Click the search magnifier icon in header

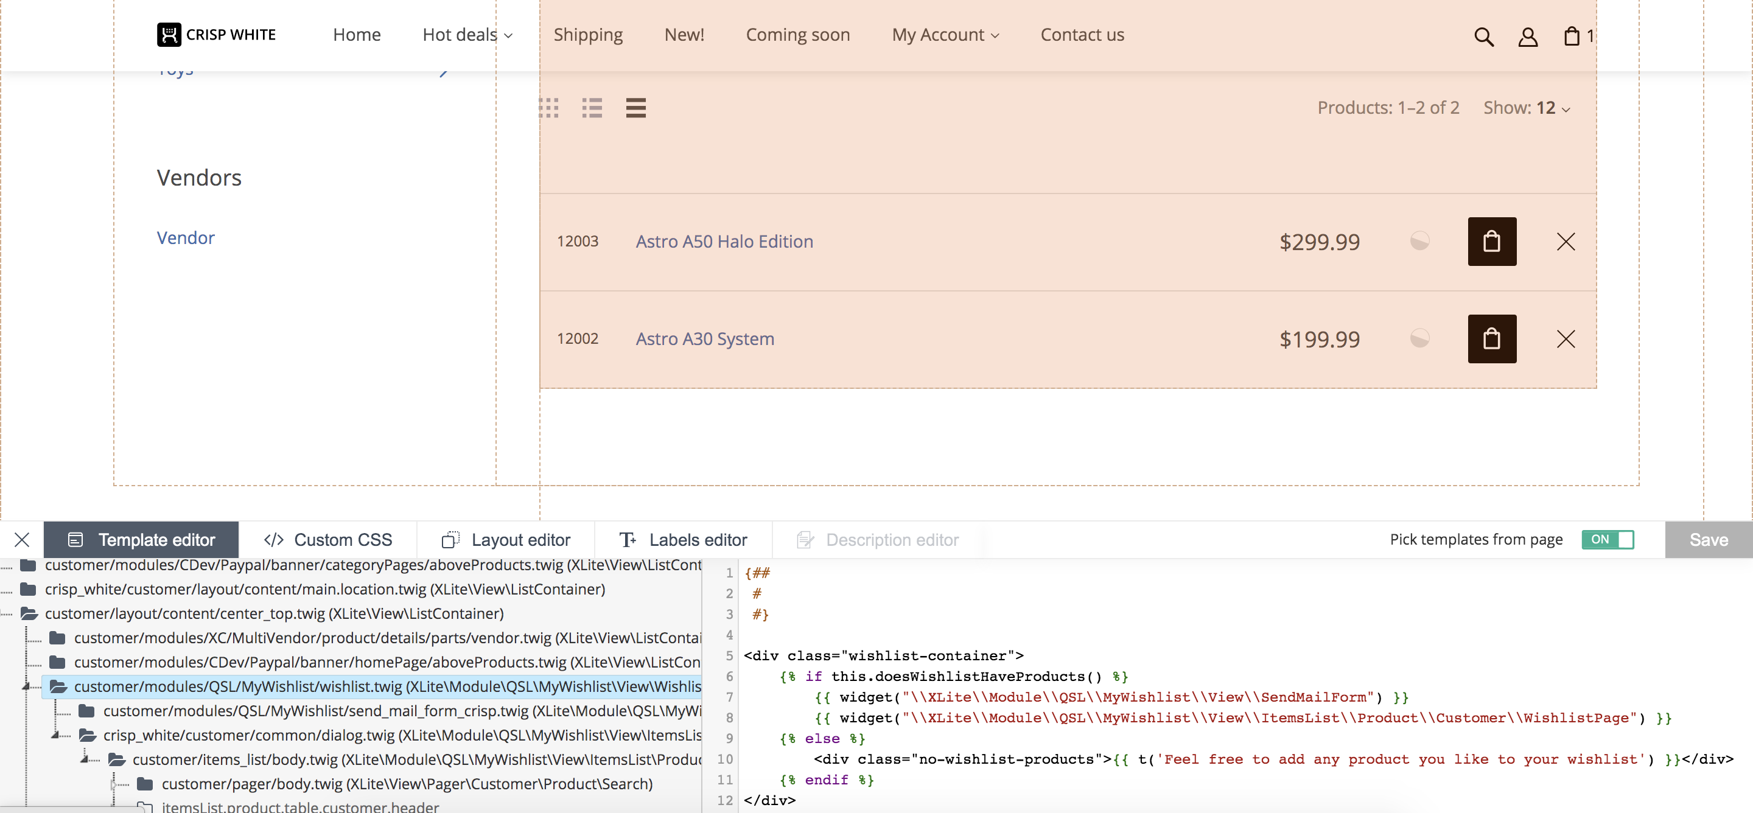(1483, 36)
